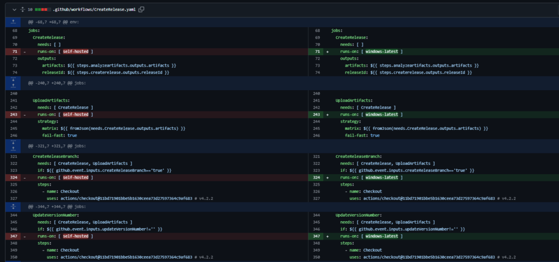Viewport: 559px width, 262px height.
Task: Click highlighted 'self-hosted' on line 324
Action: pos(75,177)
